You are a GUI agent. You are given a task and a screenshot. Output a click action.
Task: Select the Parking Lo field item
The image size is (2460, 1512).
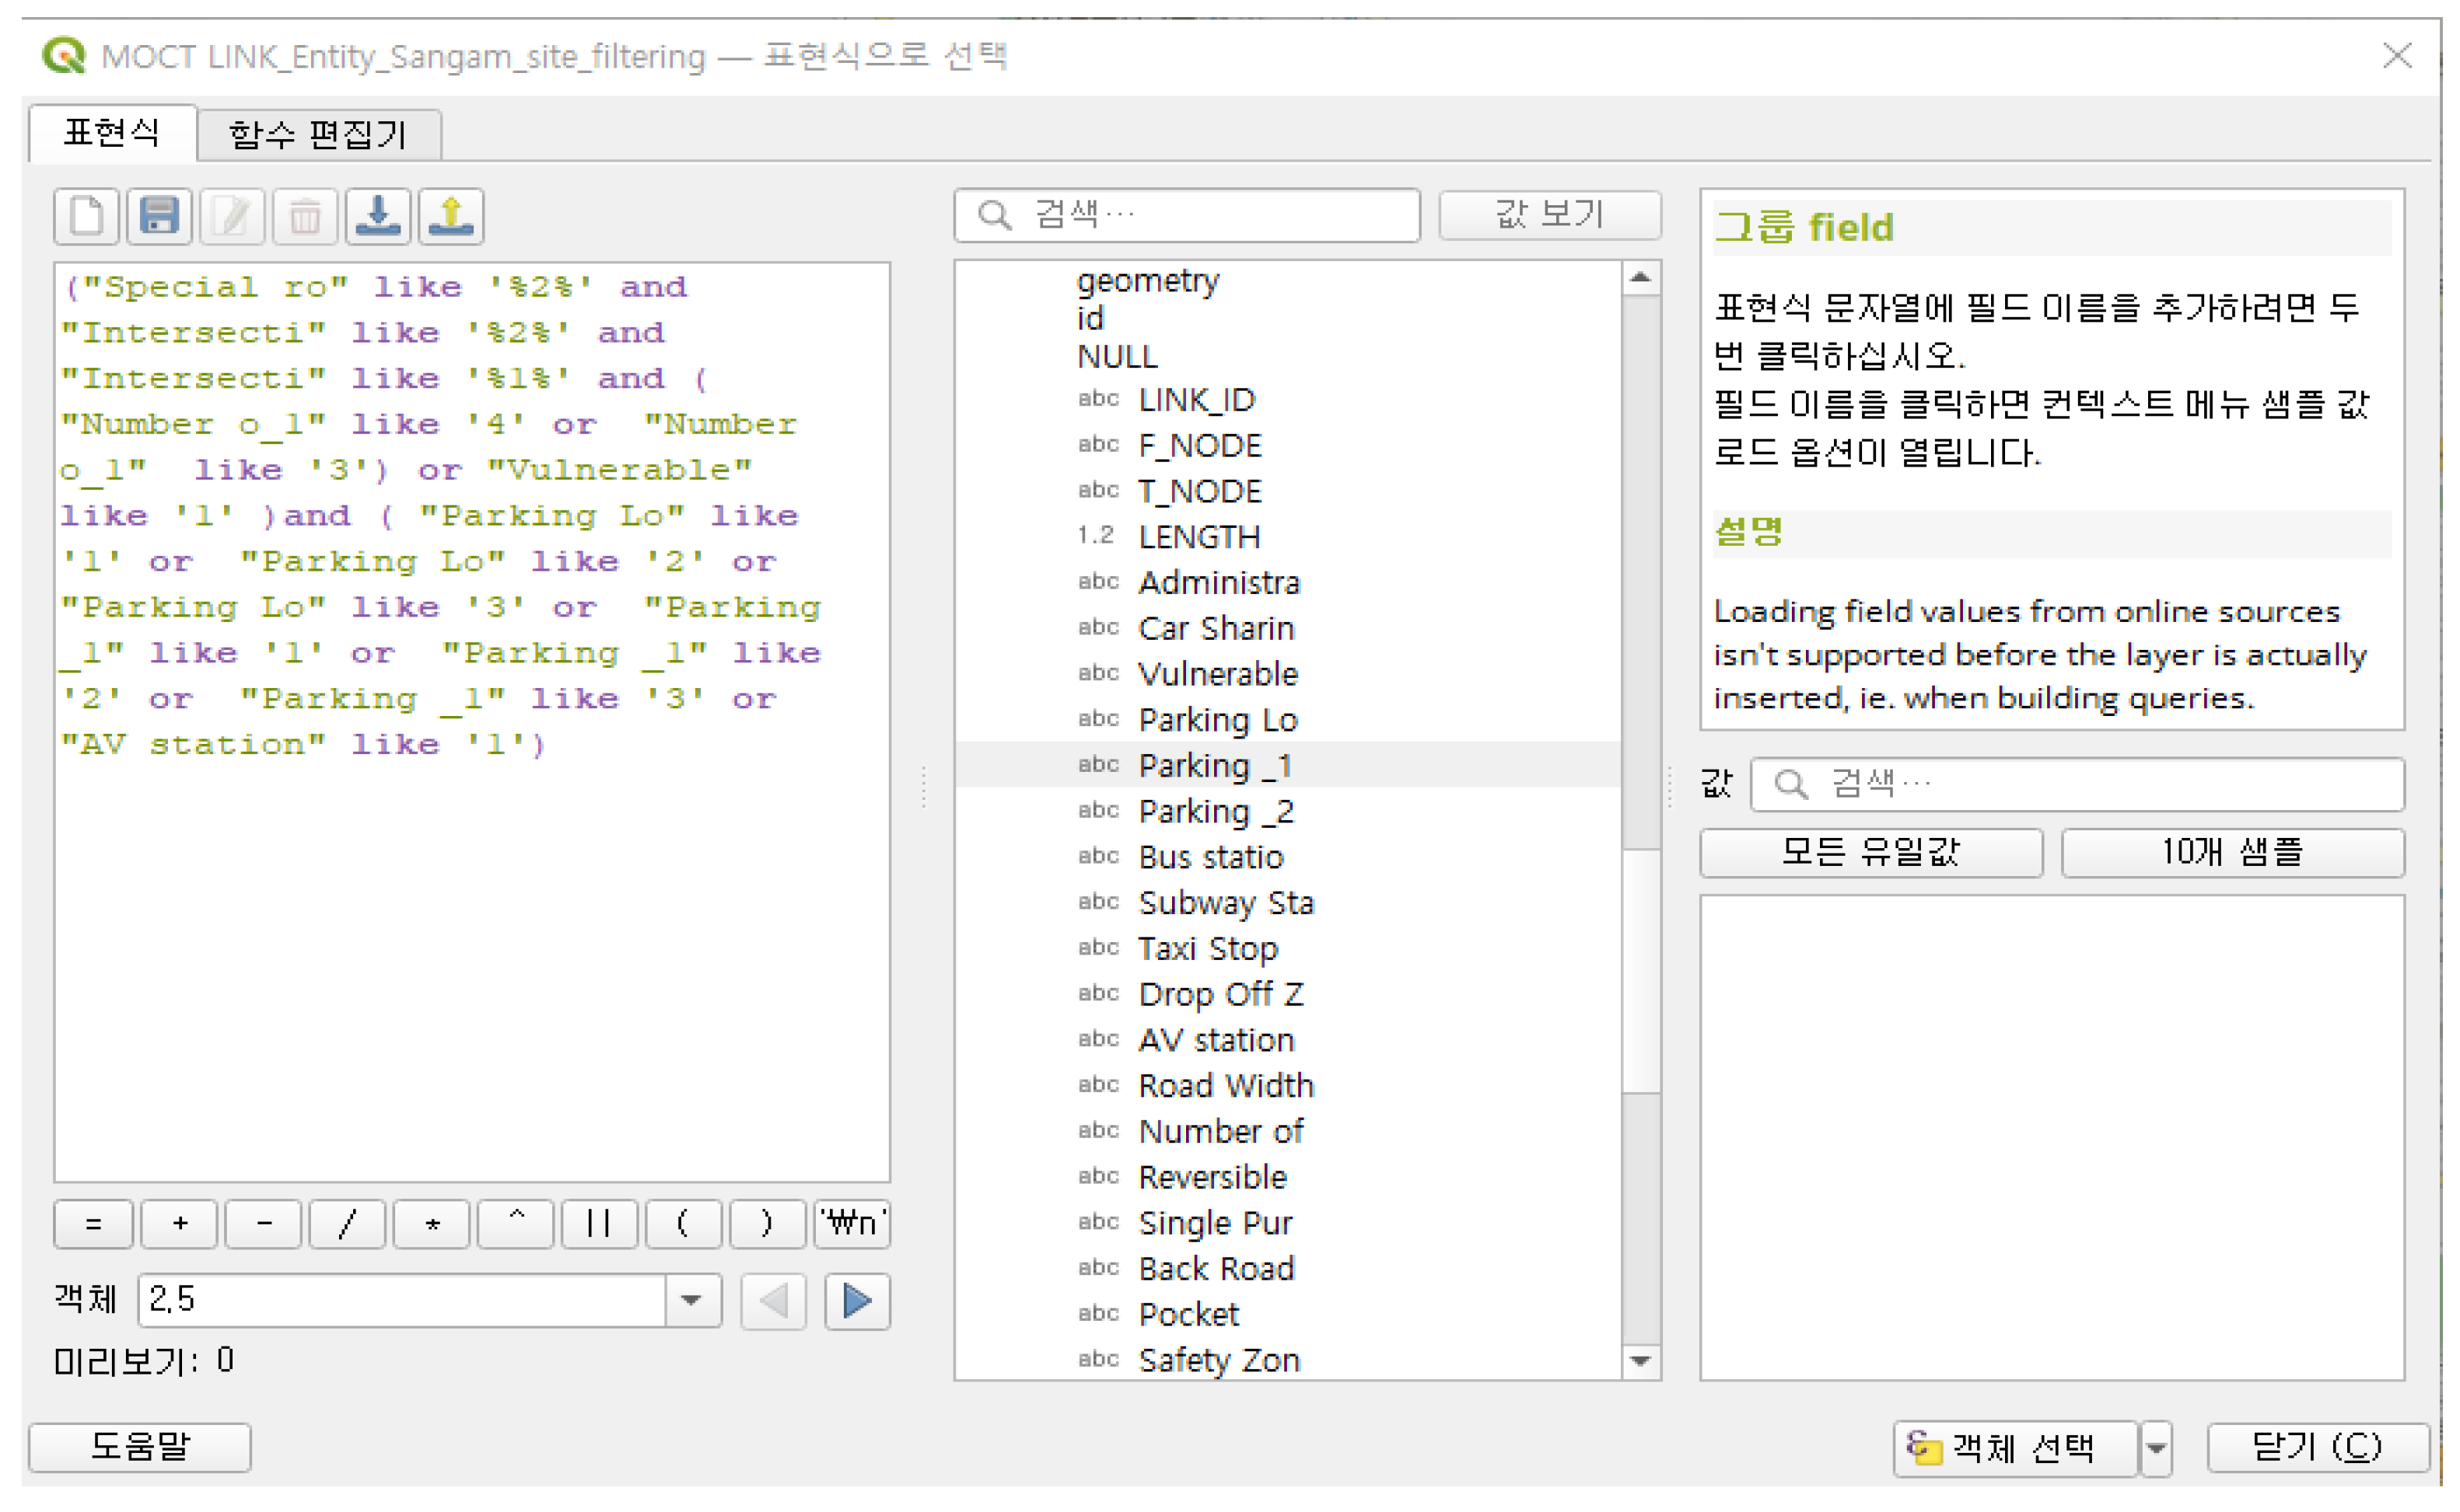[1219, 720]
